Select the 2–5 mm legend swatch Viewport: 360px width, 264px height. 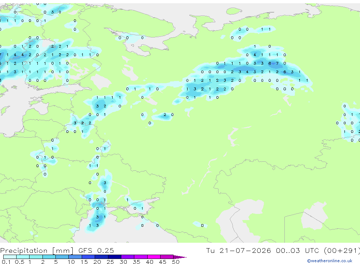click(49, 257)
